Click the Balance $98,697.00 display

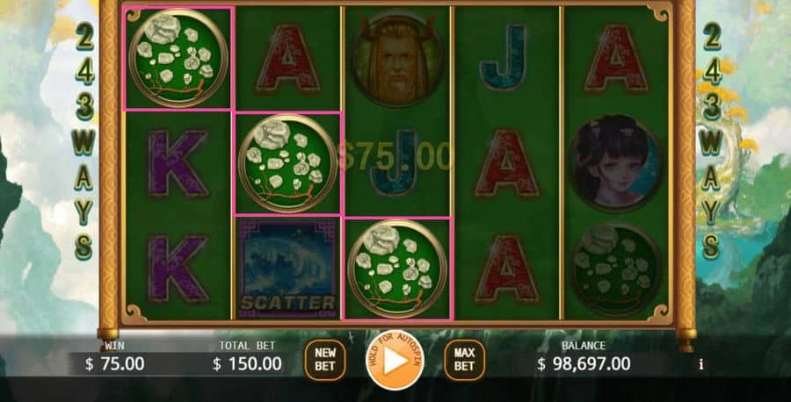click(x=584, y=357)
